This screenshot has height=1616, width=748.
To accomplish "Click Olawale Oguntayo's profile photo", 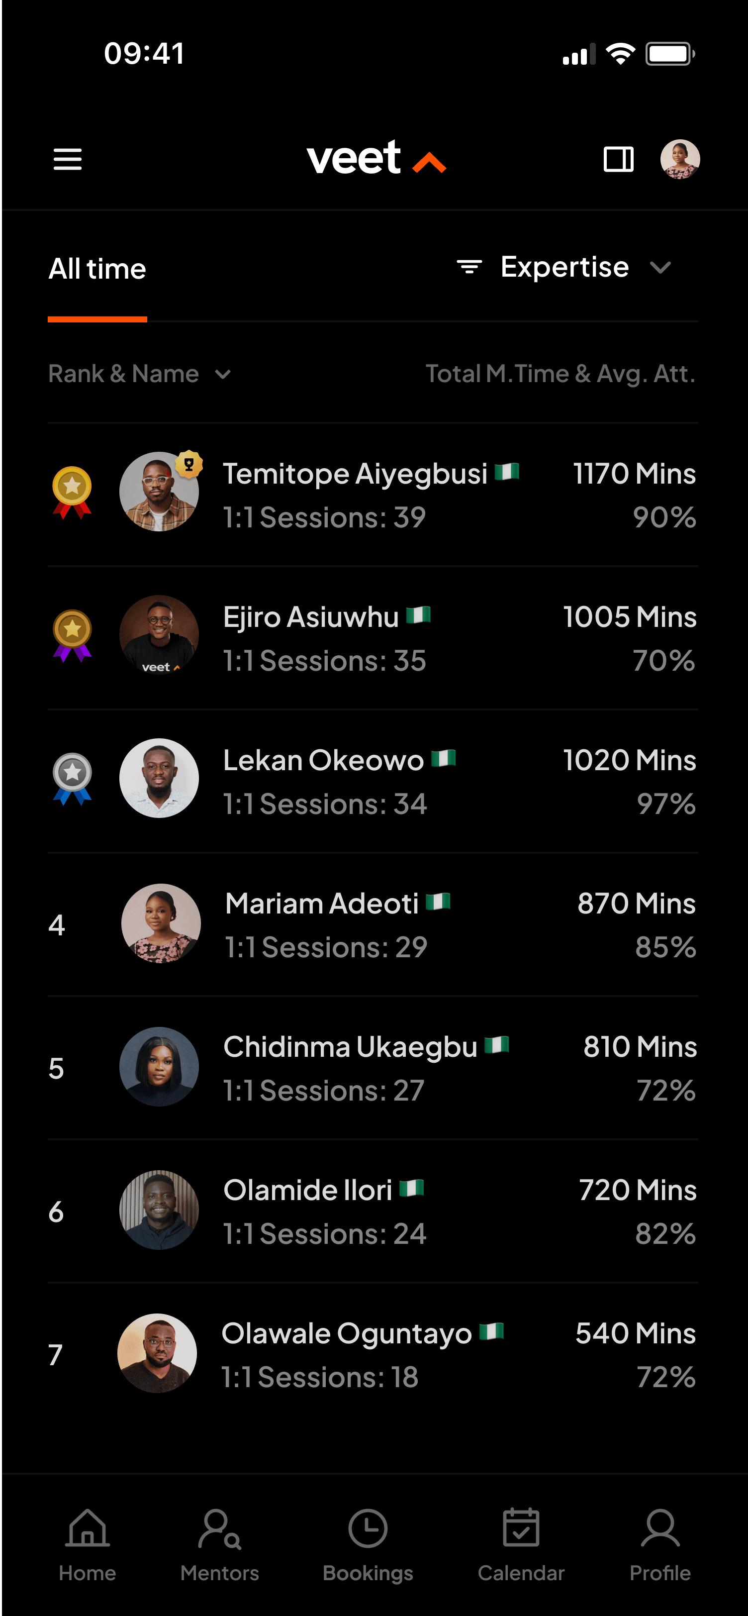I will (157, 1352).
